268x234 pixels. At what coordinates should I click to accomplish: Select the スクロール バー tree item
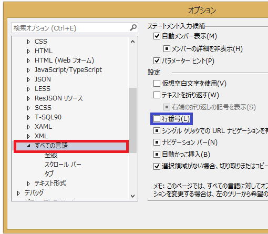pos(63,165)
